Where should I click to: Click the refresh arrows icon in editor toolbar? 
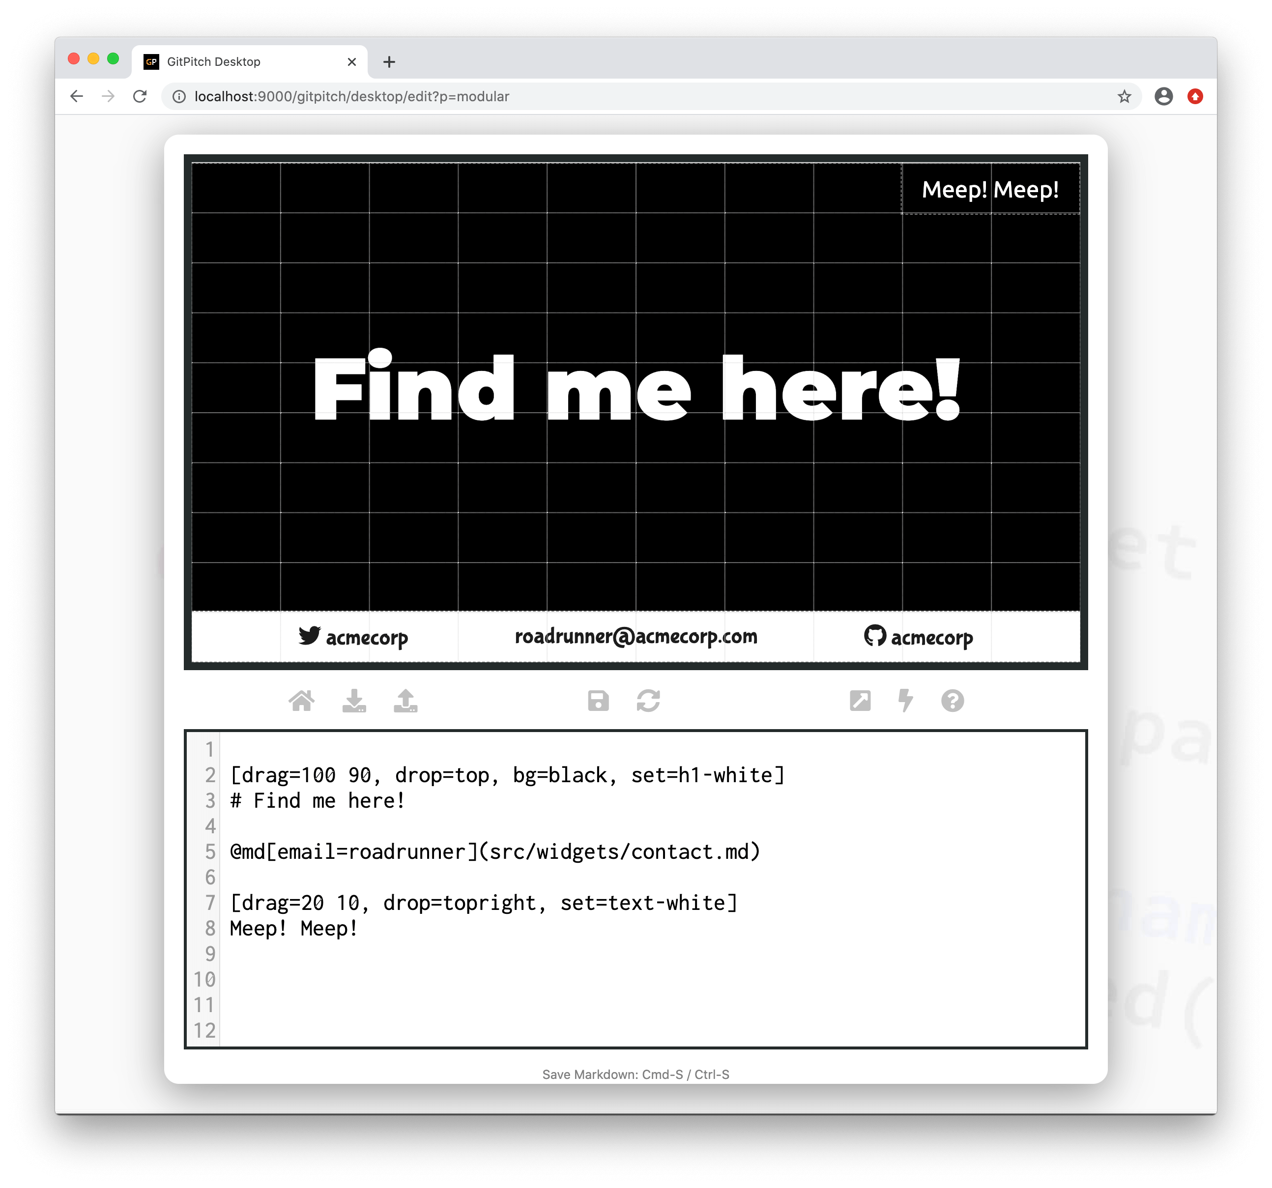click(648, 701)
